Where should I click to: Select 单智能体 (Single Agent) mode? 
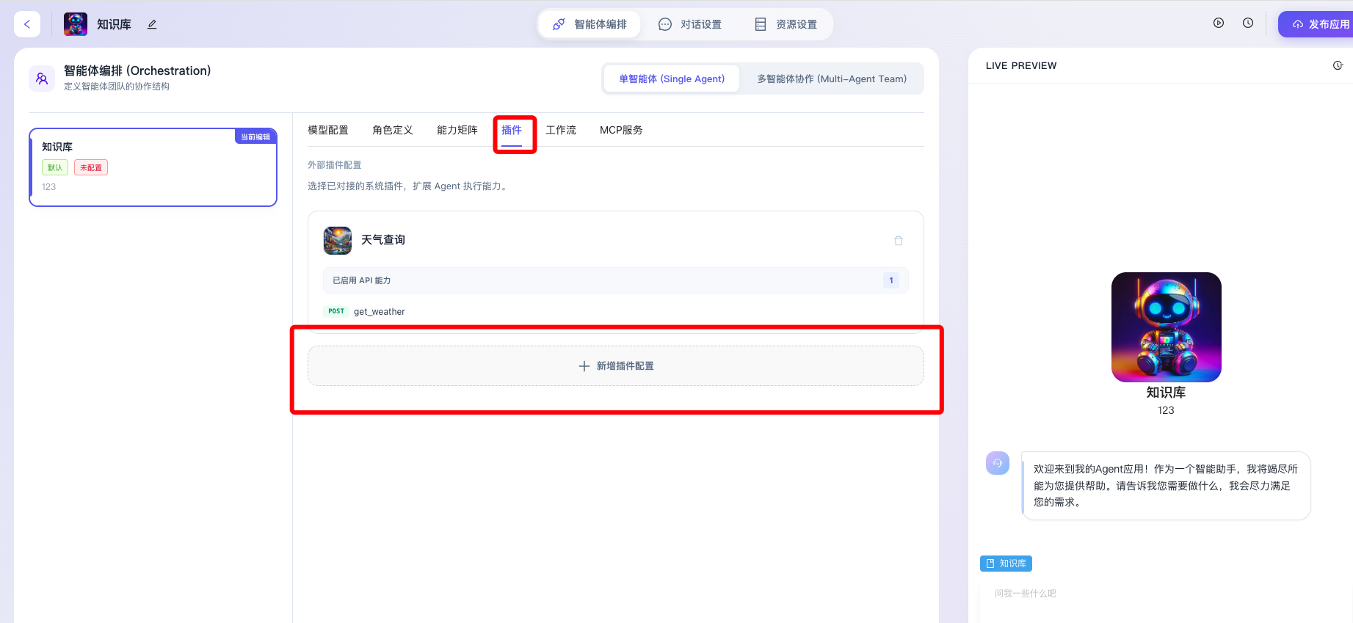coord(671,79)
